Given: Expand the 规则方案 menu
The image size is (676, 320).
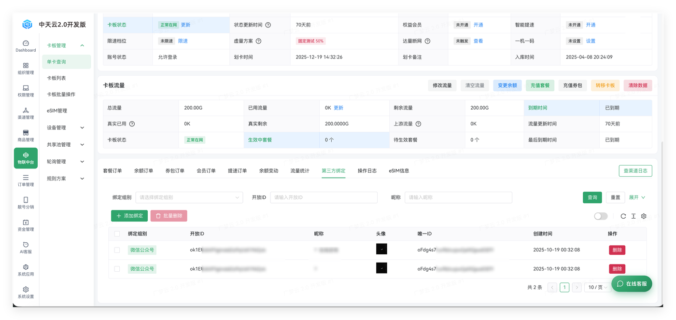Looking at the screenshot, I should [82, 178].
